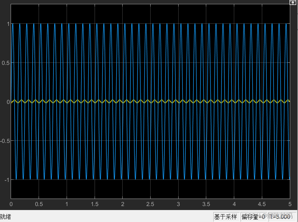298x222 pixels.
Task: Click the 3 x-axis tick label
Action: point(178,204)
